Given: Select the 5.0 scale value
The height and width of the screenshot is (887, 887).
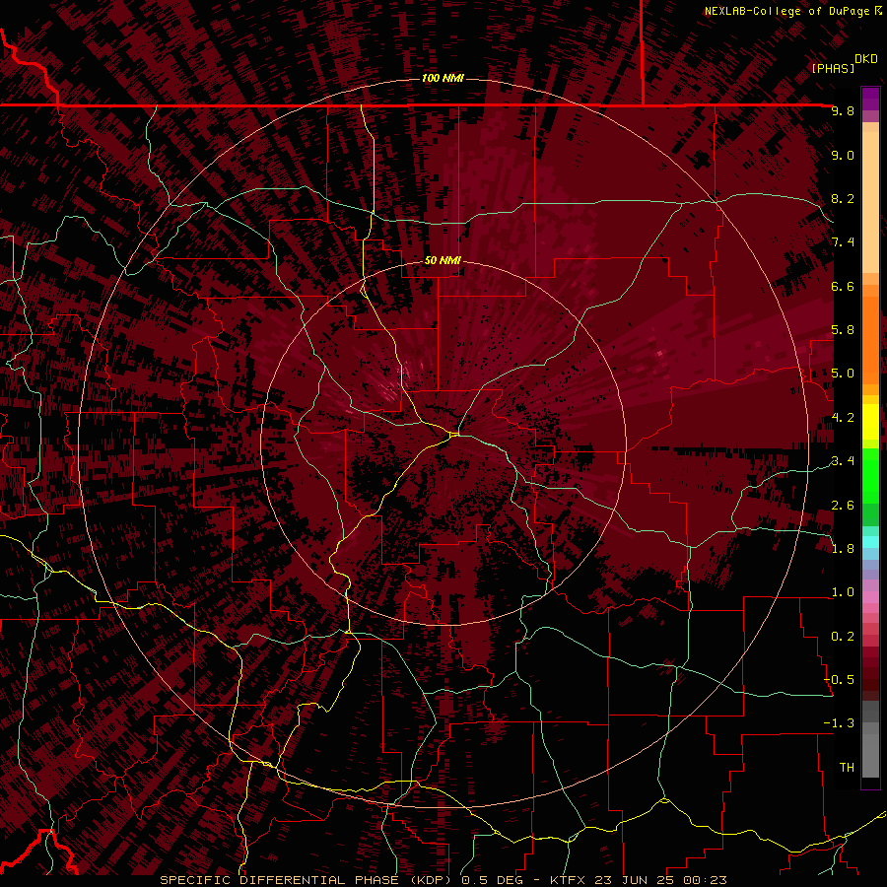Looking at the screenshot, I should (843, 374).
